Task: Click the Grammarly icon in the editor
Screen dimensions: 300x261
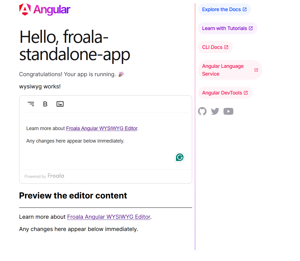Action: pos(180,157)
